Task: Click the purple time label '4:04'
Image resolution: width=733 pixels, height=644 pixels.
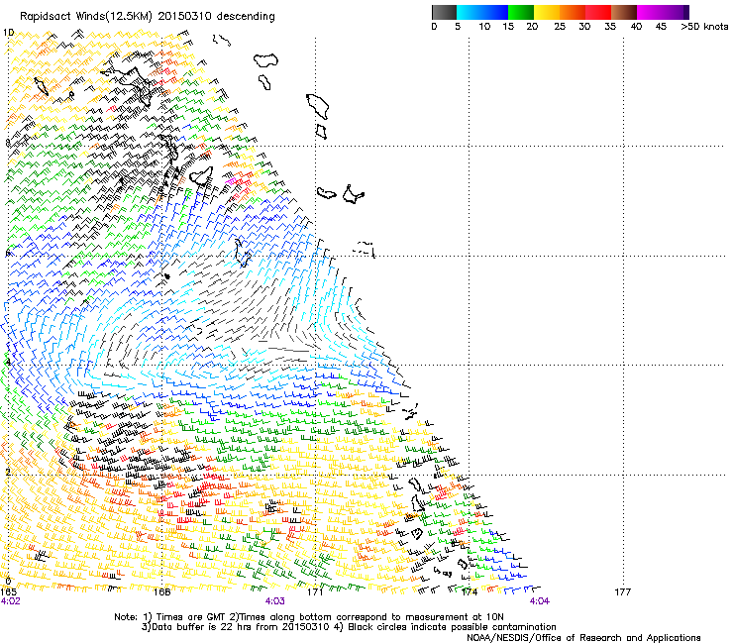Action: pyautogui.click(x=540, y=601)
